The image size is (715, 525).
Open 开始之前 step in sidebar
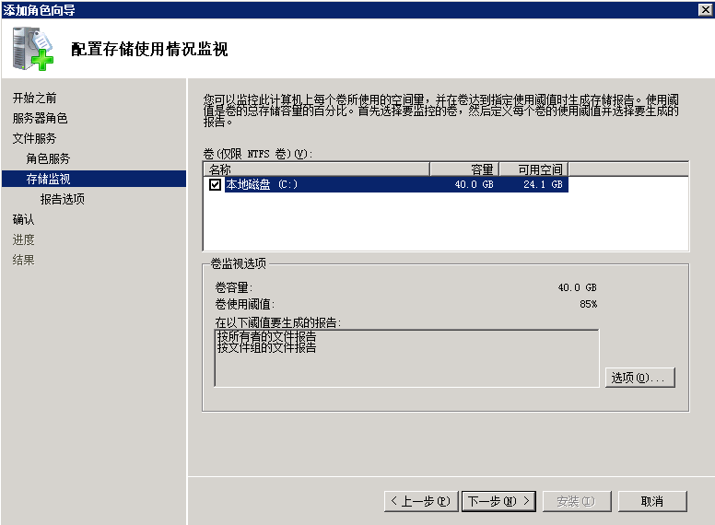(34, 98)
